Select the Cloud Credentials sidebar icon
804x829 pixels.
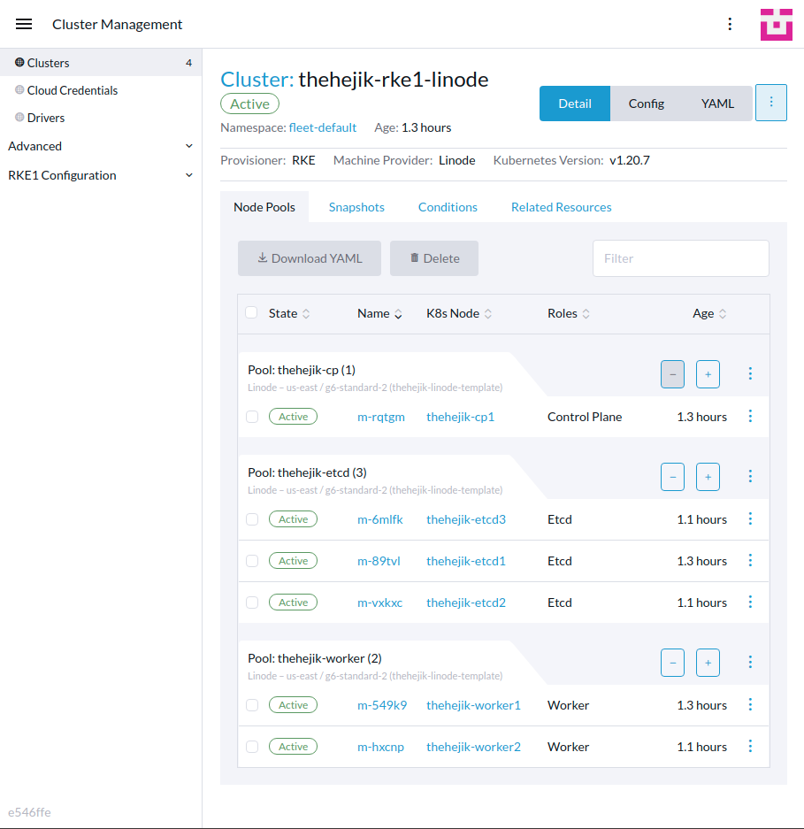(x=20, y=90)
